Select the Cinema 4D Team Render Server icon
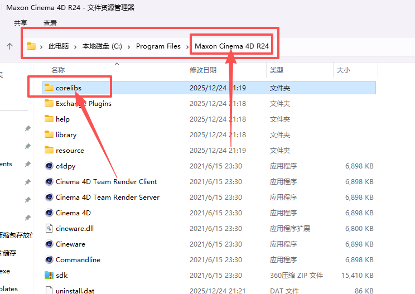The height and width of the screenshot is (294, 415). [49, 197]
